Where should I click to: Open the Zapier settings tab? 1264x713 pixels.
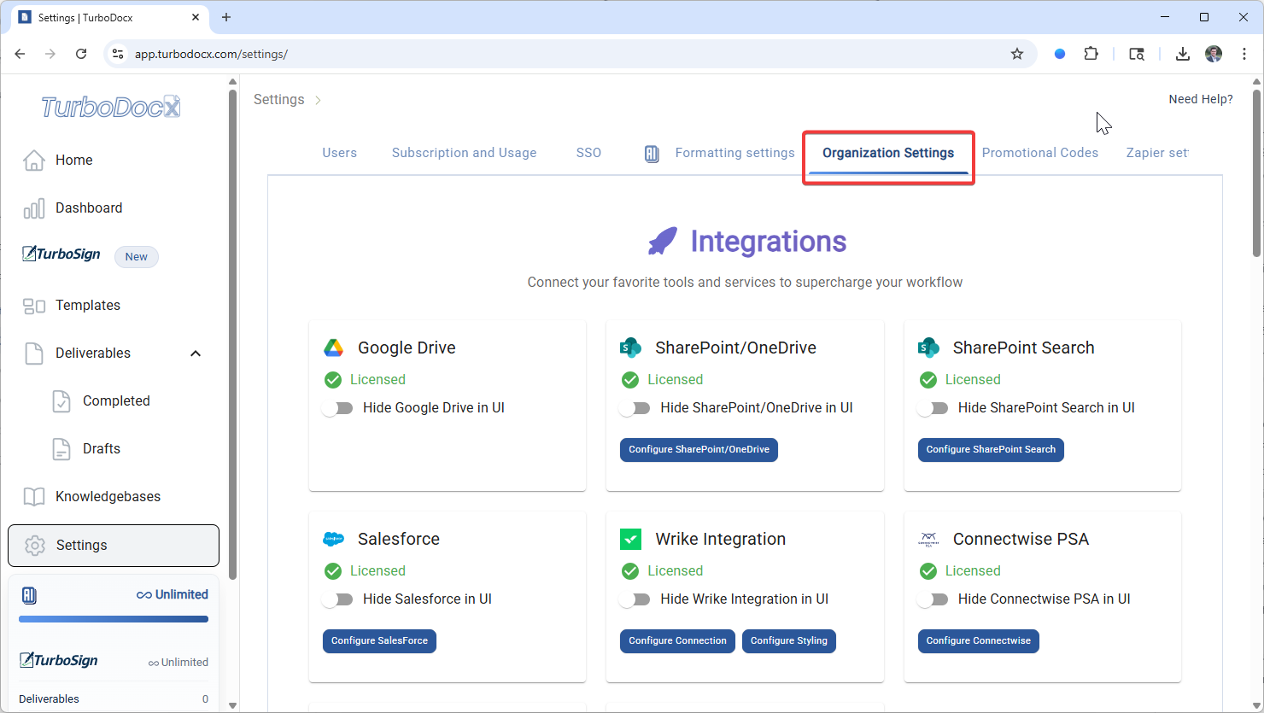[x=1157, y=153]
